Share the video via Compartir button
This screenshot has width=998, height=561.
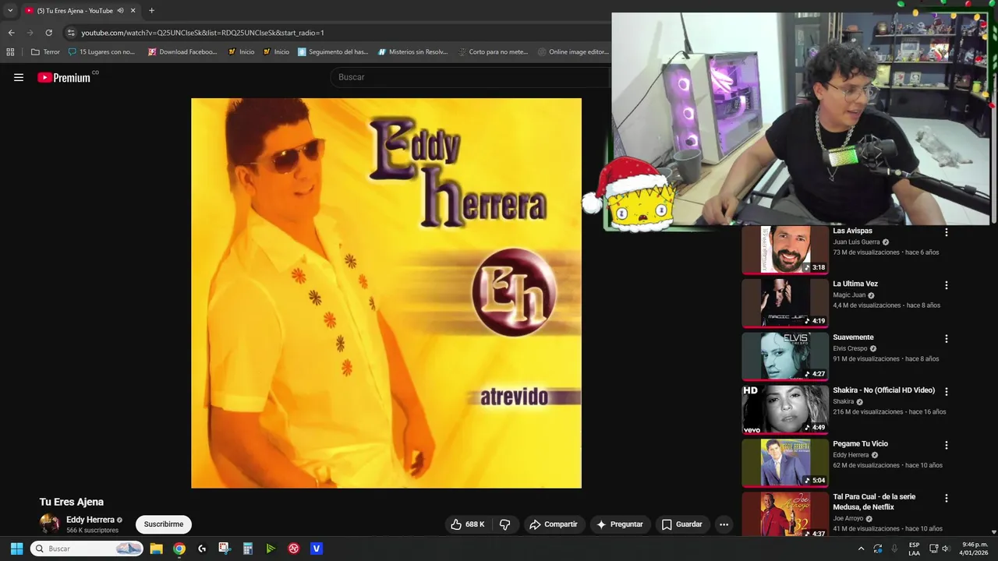click(553, 524)
